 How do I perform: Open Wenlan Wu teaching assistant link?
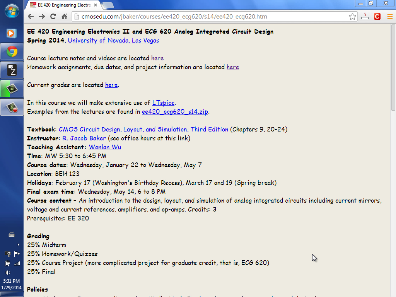tap(105, 147)
